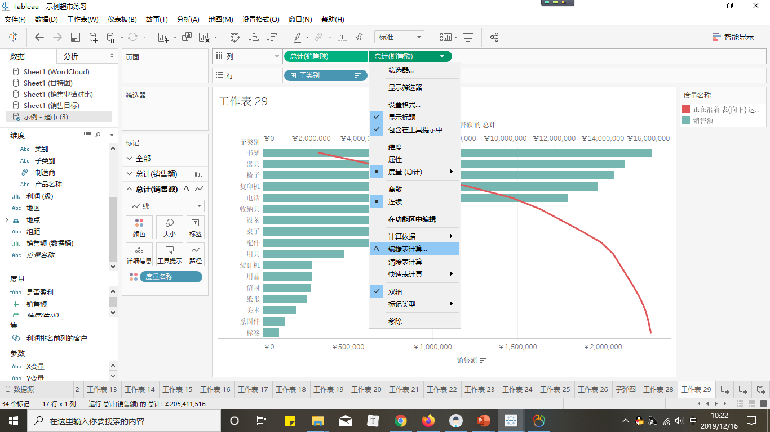The image size is (770, 432).
Task: Open the 标签 (Label) marks card
Action: [196, 227]
